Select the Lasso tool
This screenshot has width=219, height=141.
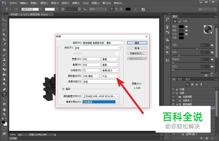(4, 30)
